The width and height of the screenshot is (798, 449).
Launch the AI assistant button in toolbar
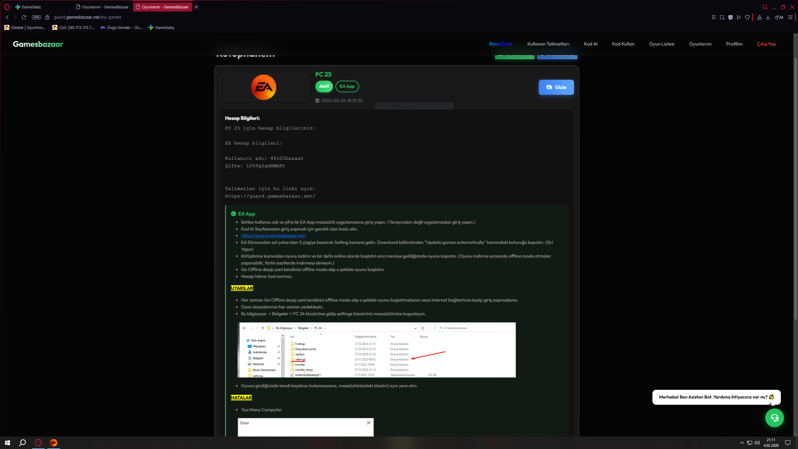tap(779, 17)
